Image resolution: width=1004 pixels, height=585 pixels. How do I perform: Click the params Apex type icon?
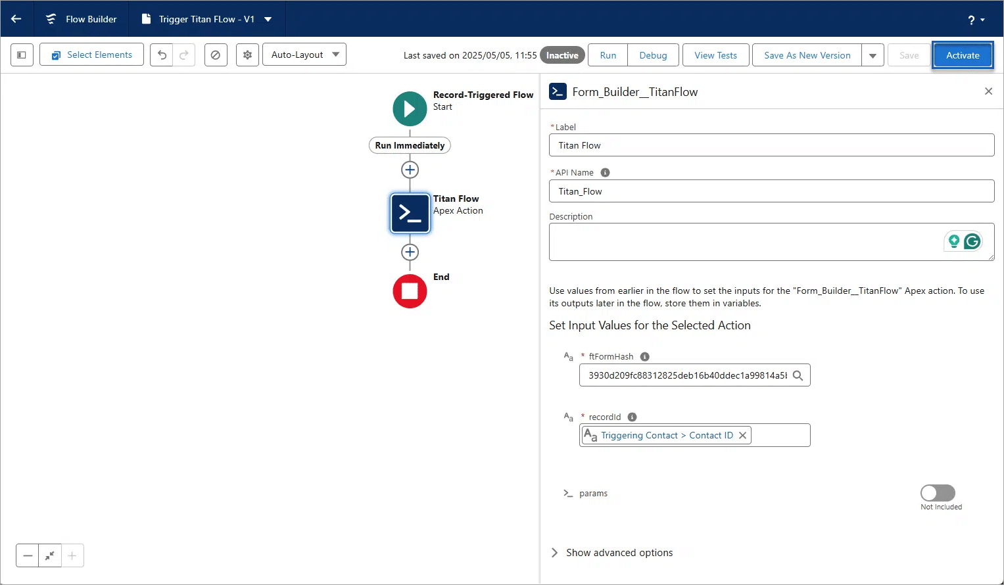(568, 493)
